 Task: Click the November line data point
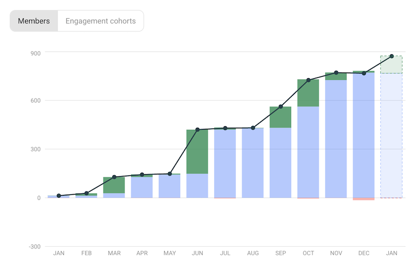[336, 73]
